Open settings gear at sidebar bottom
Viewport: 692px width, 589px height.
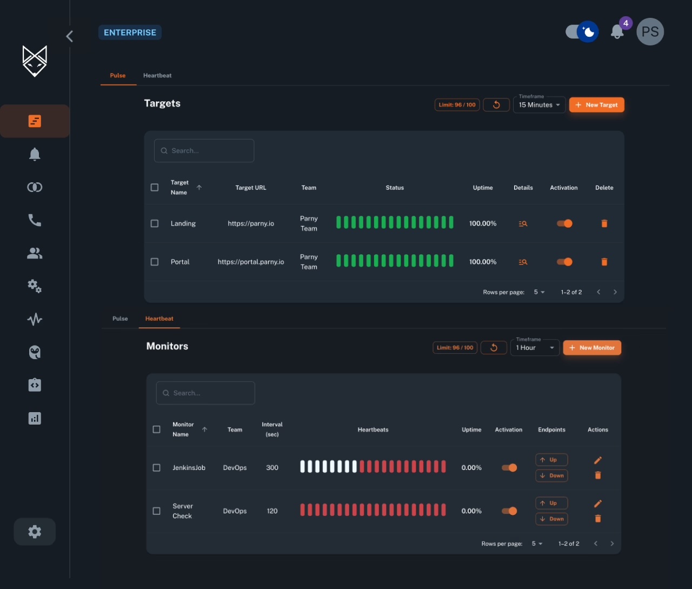[x=35, y=532]
